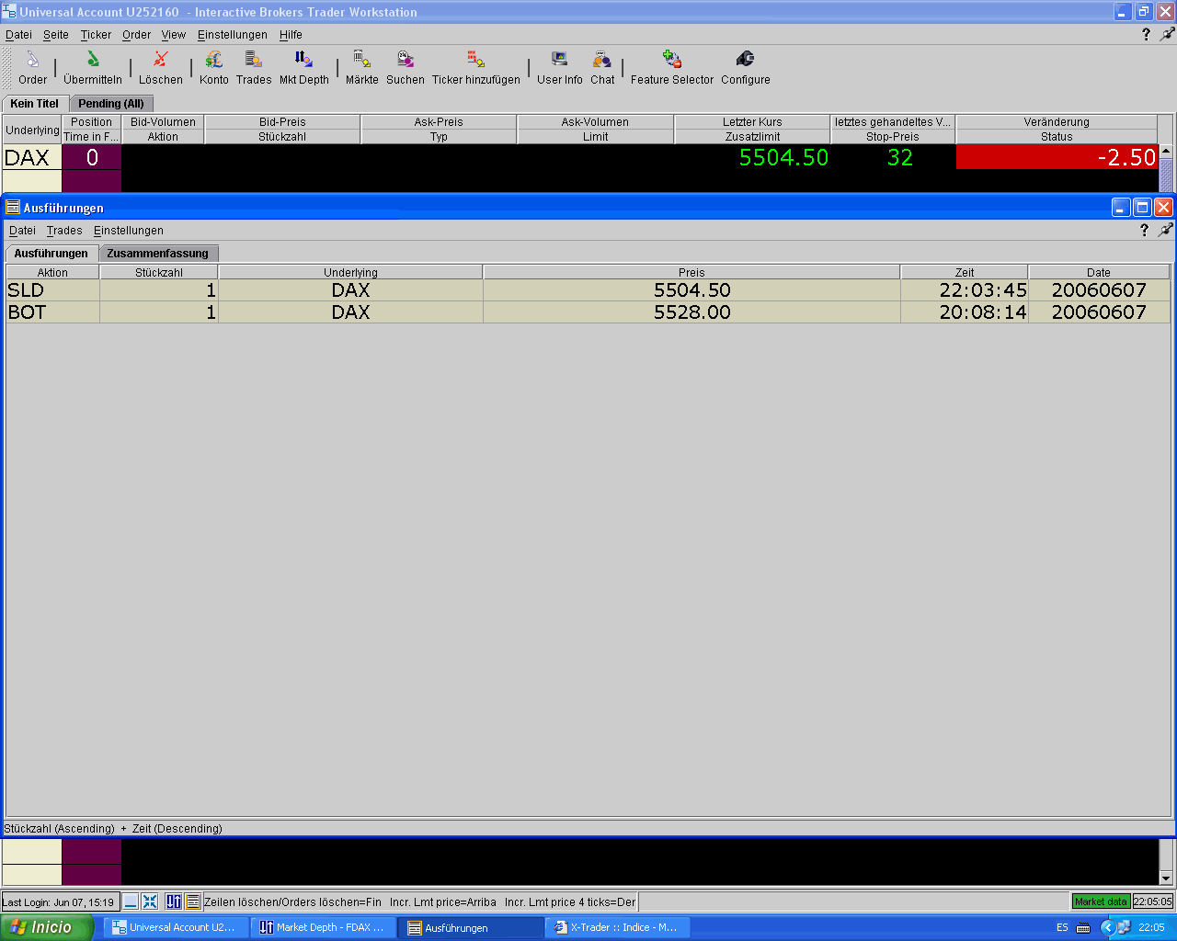Open the Konto account window icon

(x=214, y=68)
